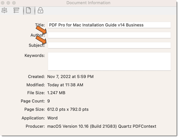The width and height of the screenshot is (179, 138).
Task: Open the form properties list tab icon
Action: point(16,10)
